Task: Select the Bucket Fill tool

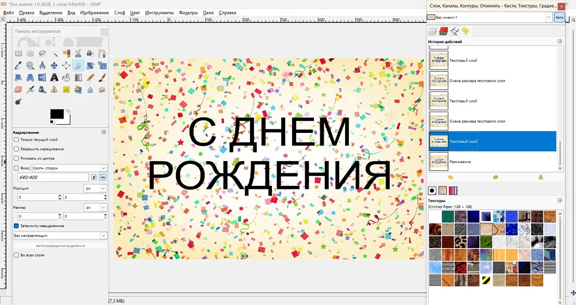Action: click(66, 78)
